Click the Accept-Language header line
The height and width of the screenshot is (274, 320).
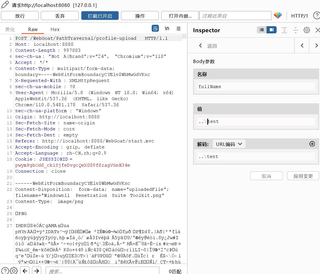(x=61, y=153)
